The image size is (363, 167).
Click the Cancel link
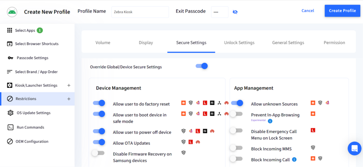(308, 11)
